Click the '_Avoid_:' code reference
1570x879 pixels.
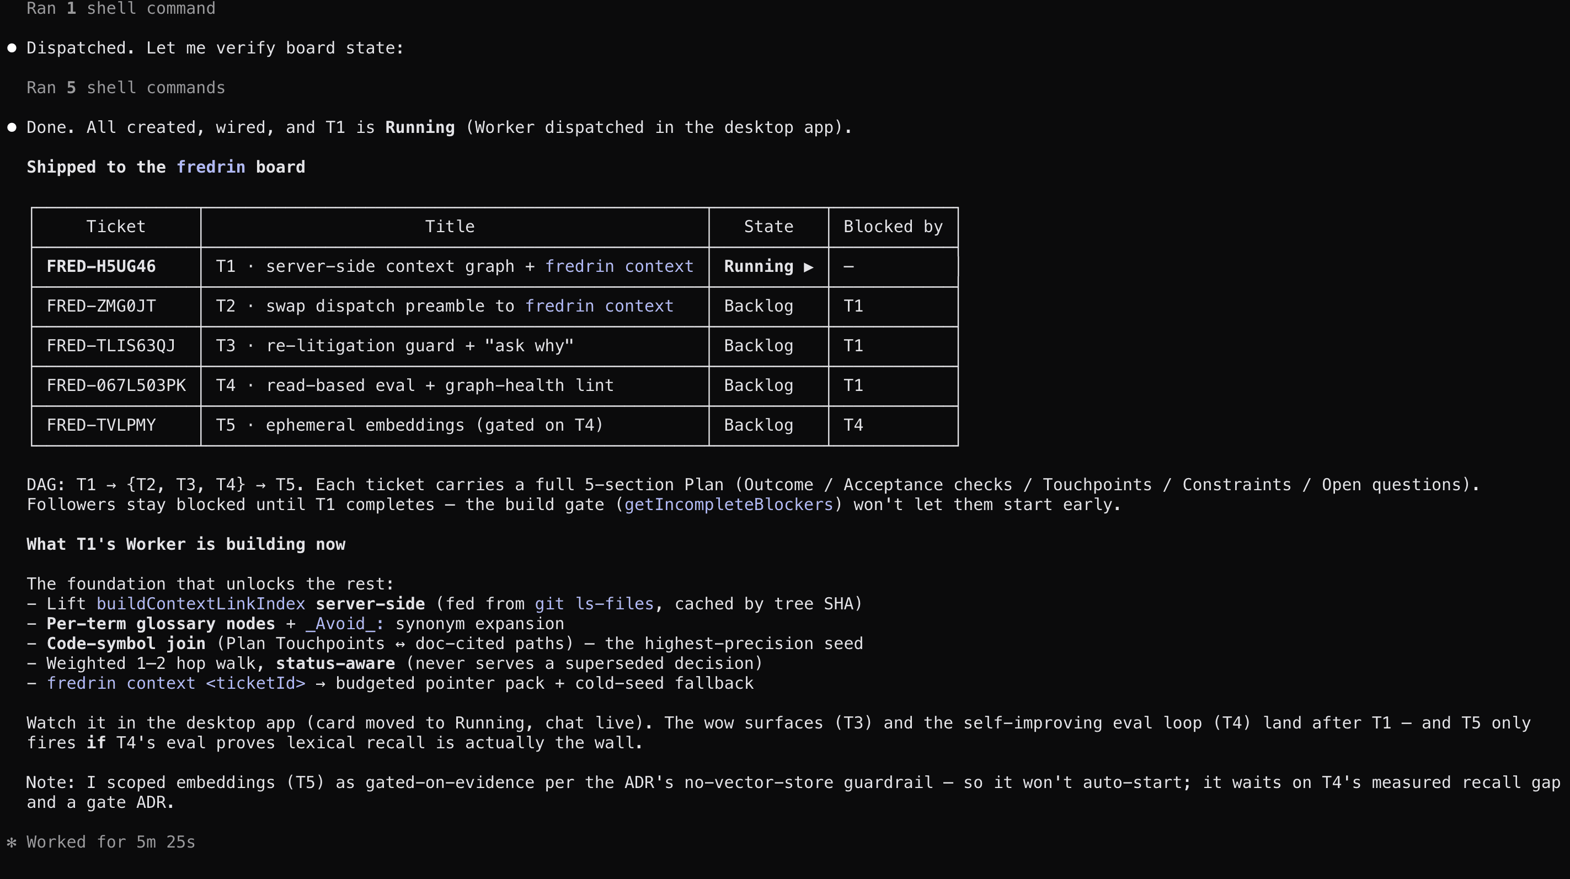pyautogui.click(x=345, y=624)
